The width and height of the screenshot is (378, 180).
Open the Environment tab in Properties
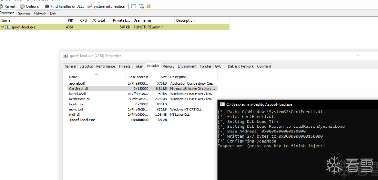coord(187,66)
